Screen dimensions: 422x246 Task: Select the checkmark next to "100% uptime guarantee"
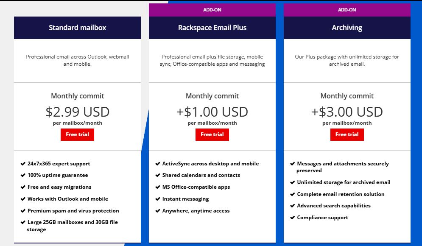coord(22,175)
